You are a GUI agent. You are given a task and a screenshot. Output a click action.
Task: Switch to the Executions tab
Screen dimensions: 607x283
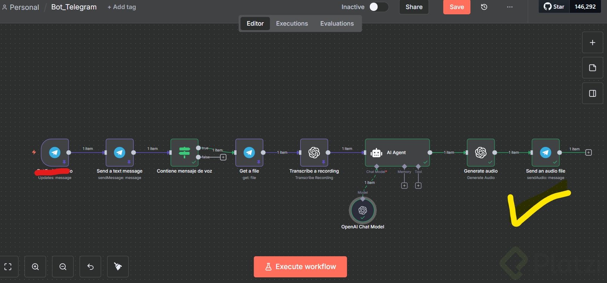click(292, 23)
